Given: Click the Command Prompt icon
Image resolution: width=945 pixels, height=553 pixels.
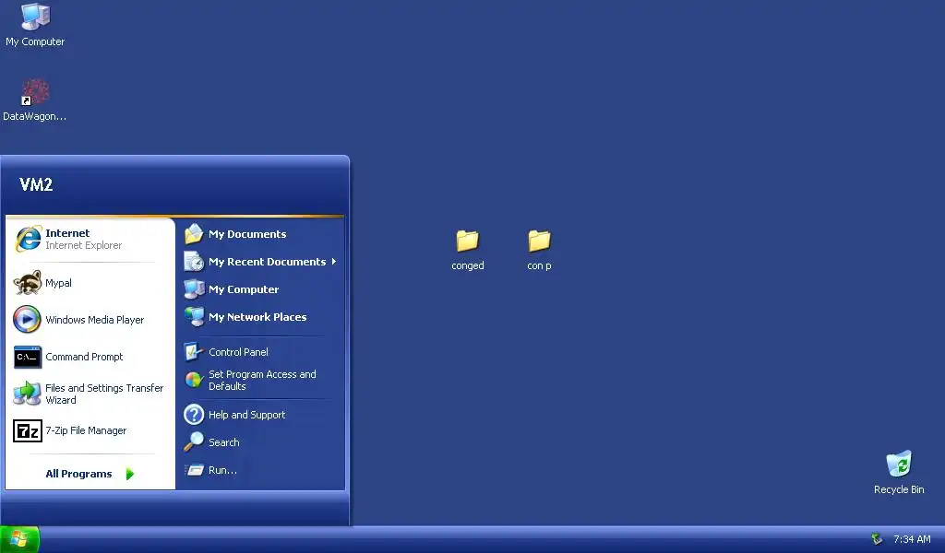Looking at the screenshot, I should click(x=27, y=357).
